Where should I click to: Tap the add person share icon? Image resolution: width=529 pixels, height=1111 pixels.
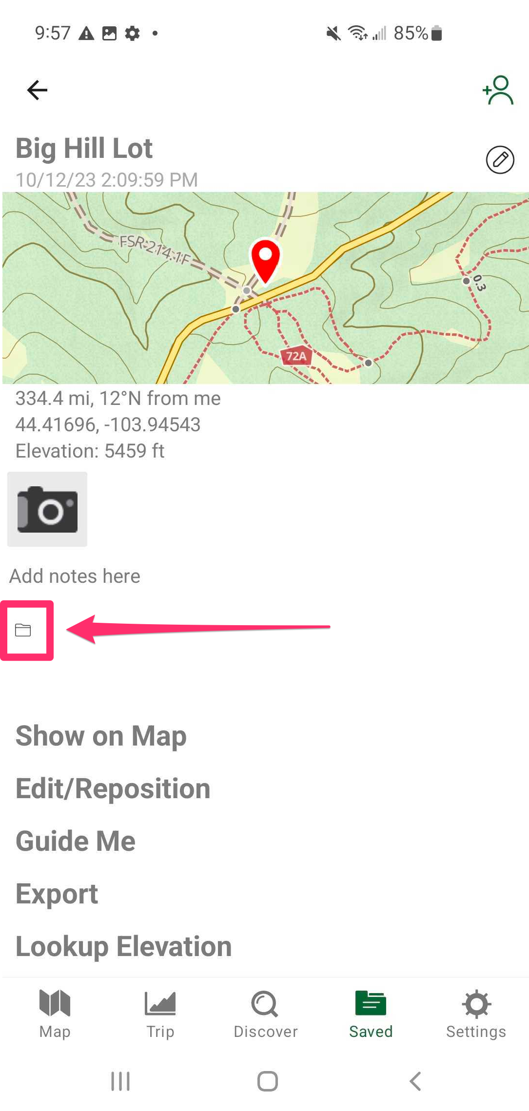(498, 90)
